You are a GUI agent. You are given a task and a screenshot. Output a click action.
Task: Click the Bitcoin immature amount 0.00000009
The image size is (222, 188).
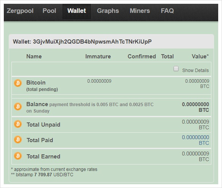pyautogui.click(x=99, y=81)
